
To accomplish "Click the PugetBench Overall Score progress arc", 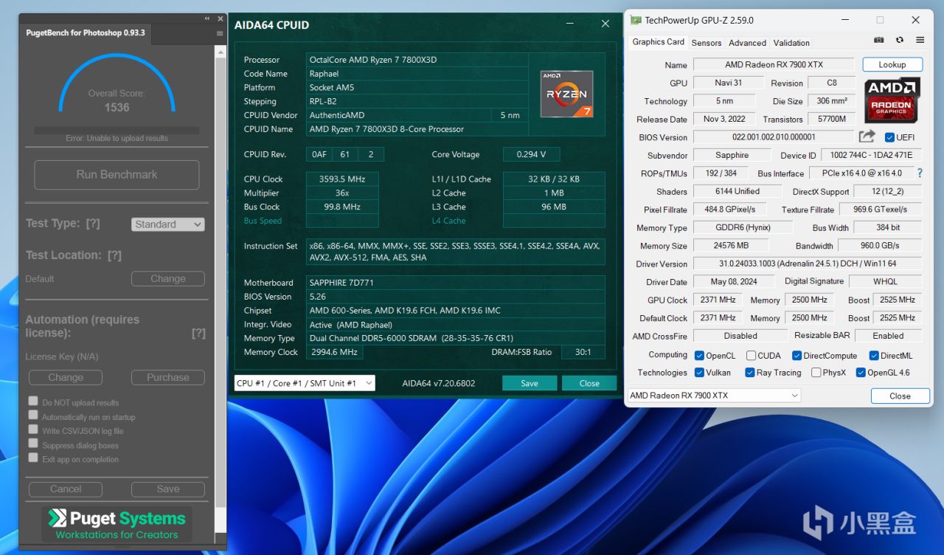I will click(117, 81).
